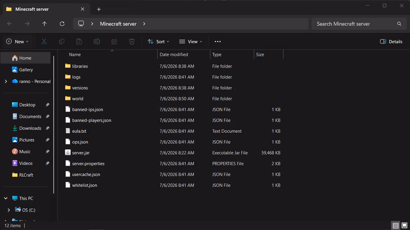Switch to details list view in status bar
The image size is (410, 230).
click(395, 225)
